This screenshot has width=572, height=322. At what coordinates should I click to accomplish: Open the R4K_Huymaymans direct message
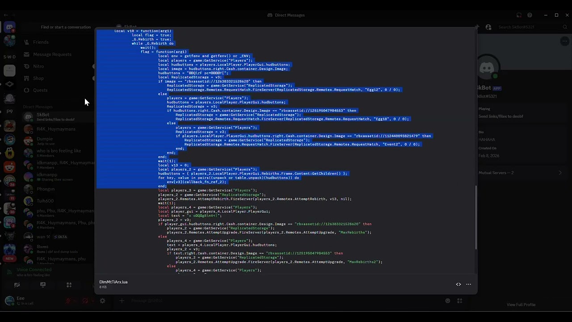tap(58, 129)
